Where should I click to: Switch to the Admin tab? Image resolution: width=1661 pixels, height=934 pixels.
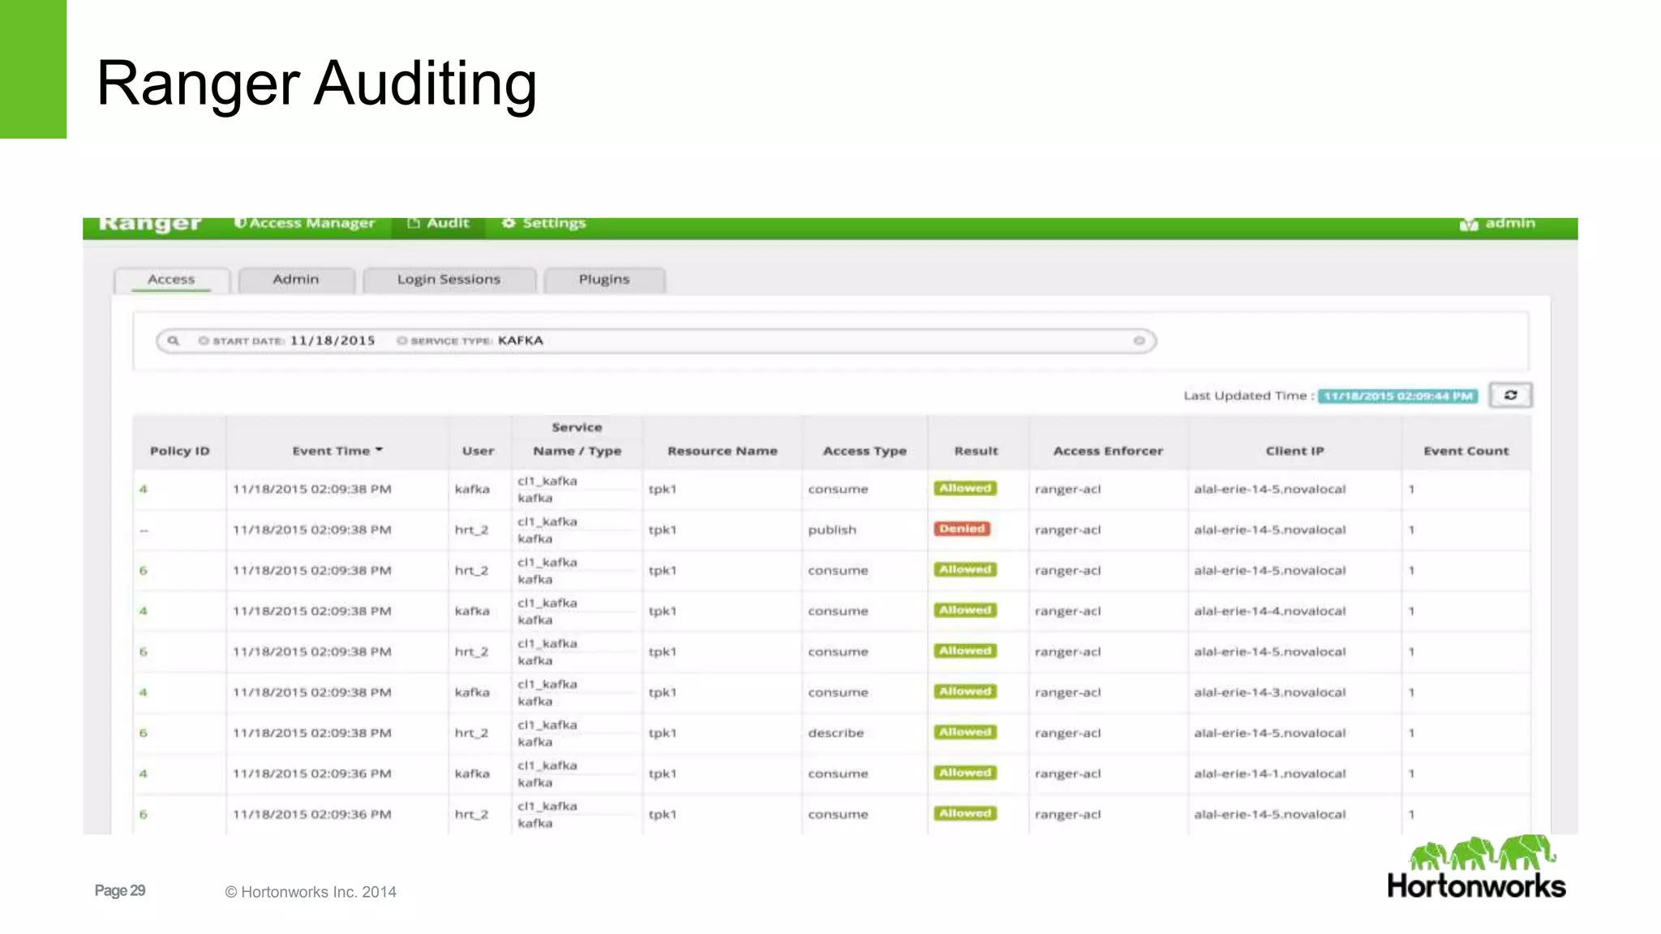point(296,280)
